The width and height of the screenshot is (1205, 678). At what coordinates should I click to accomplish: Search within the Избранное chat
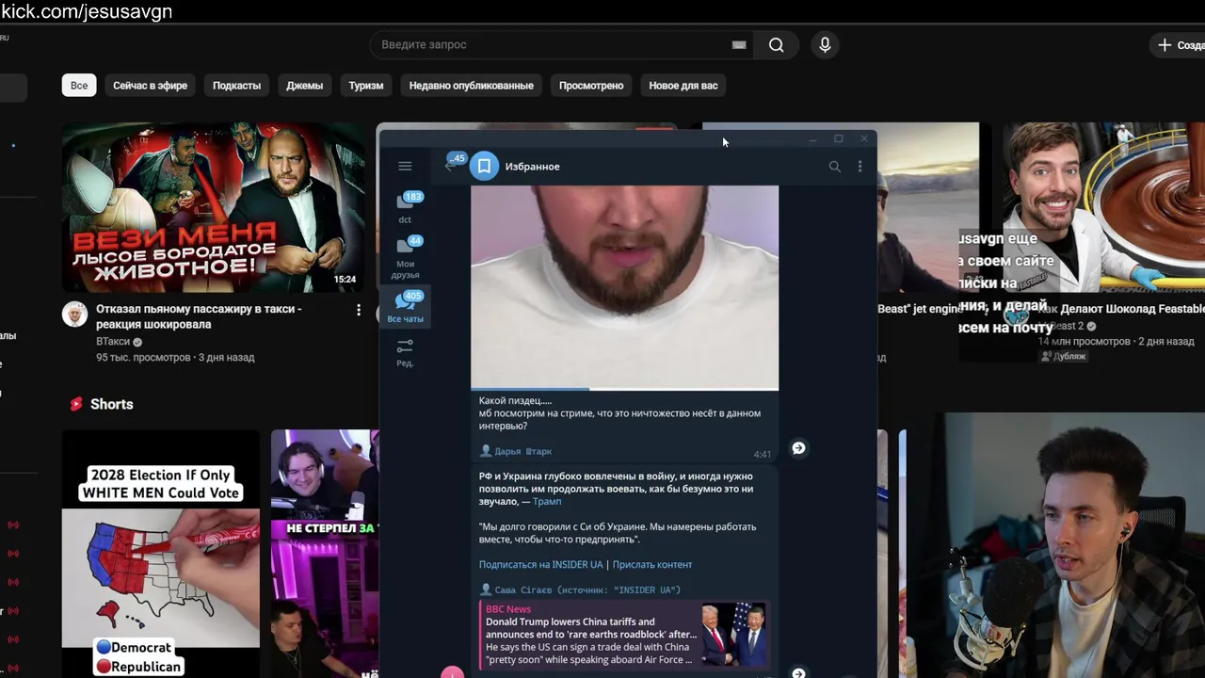(834, 166)
